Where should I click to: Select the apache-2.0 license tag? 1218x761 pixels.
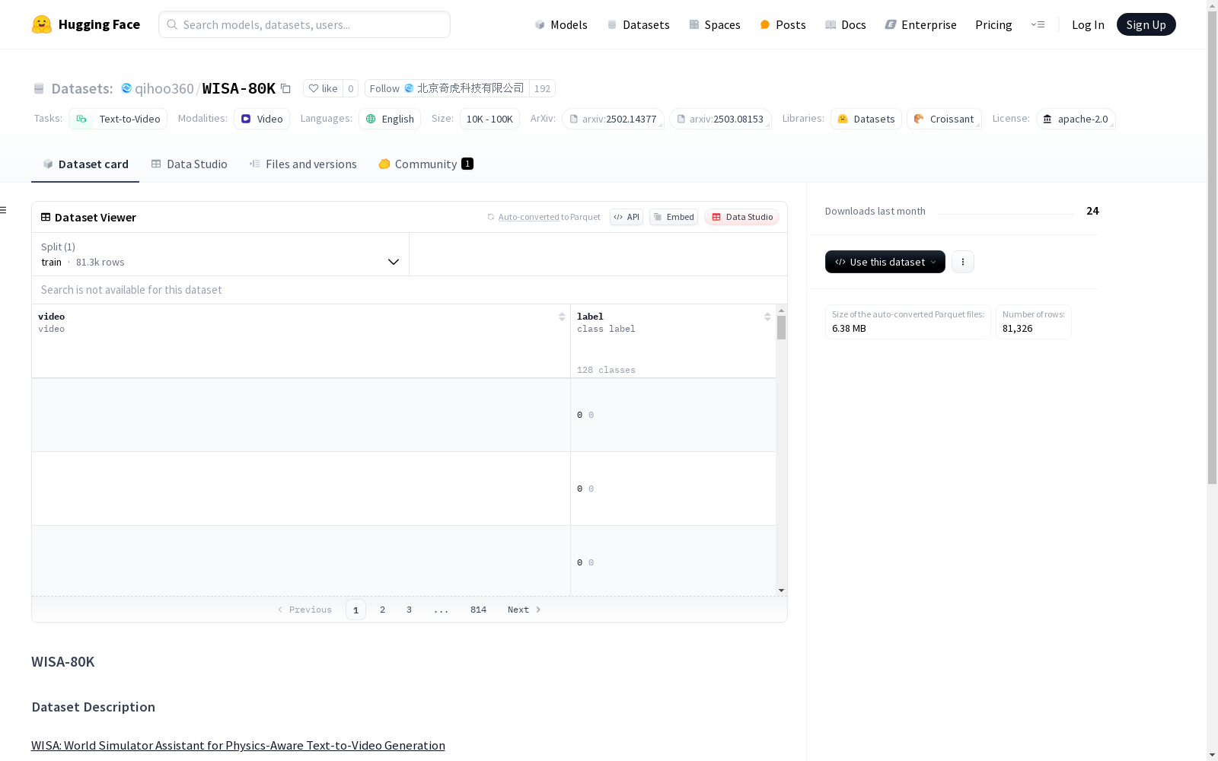click(1076, 119)
